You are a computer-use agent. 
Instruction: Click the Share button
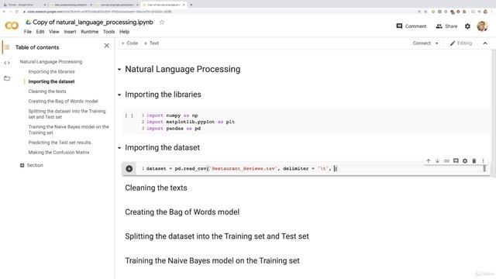tap(446, 26)
